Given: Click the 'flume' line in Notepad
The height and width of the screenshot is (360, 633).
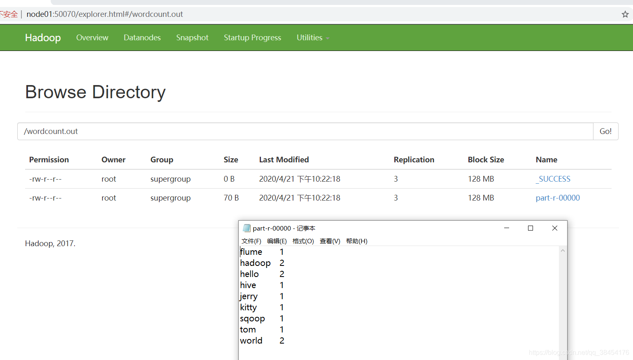Looking at the screenshot, I should coord(262,252).
